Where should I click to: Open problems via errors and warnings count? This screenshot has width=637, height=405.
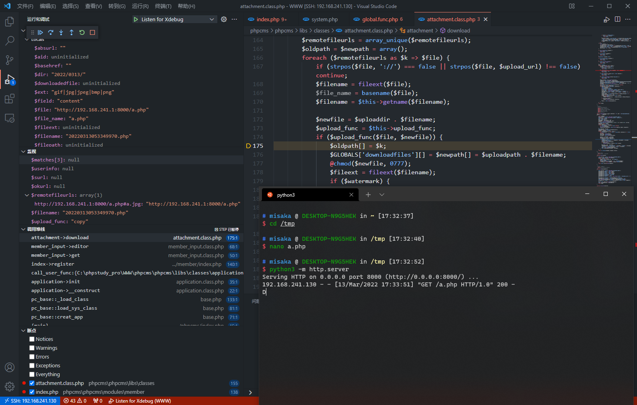[x=75, y=401]
